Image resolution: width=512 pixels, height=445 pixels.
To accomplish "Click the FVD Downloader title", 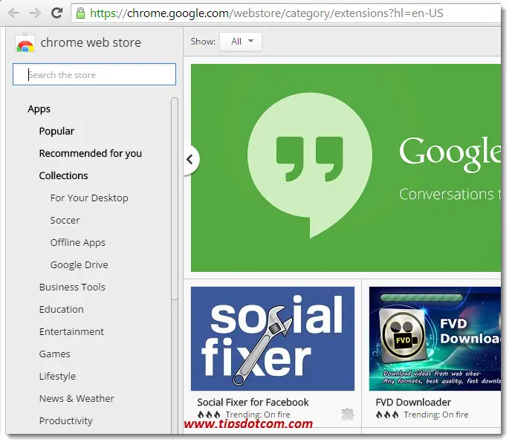I will pyautogui.click(x=413, y=402).
